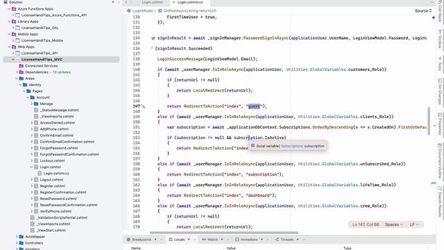Expand the Manage folder
Image resolution: width=444 pixels, height=250 pixels.
click(32, 103)
